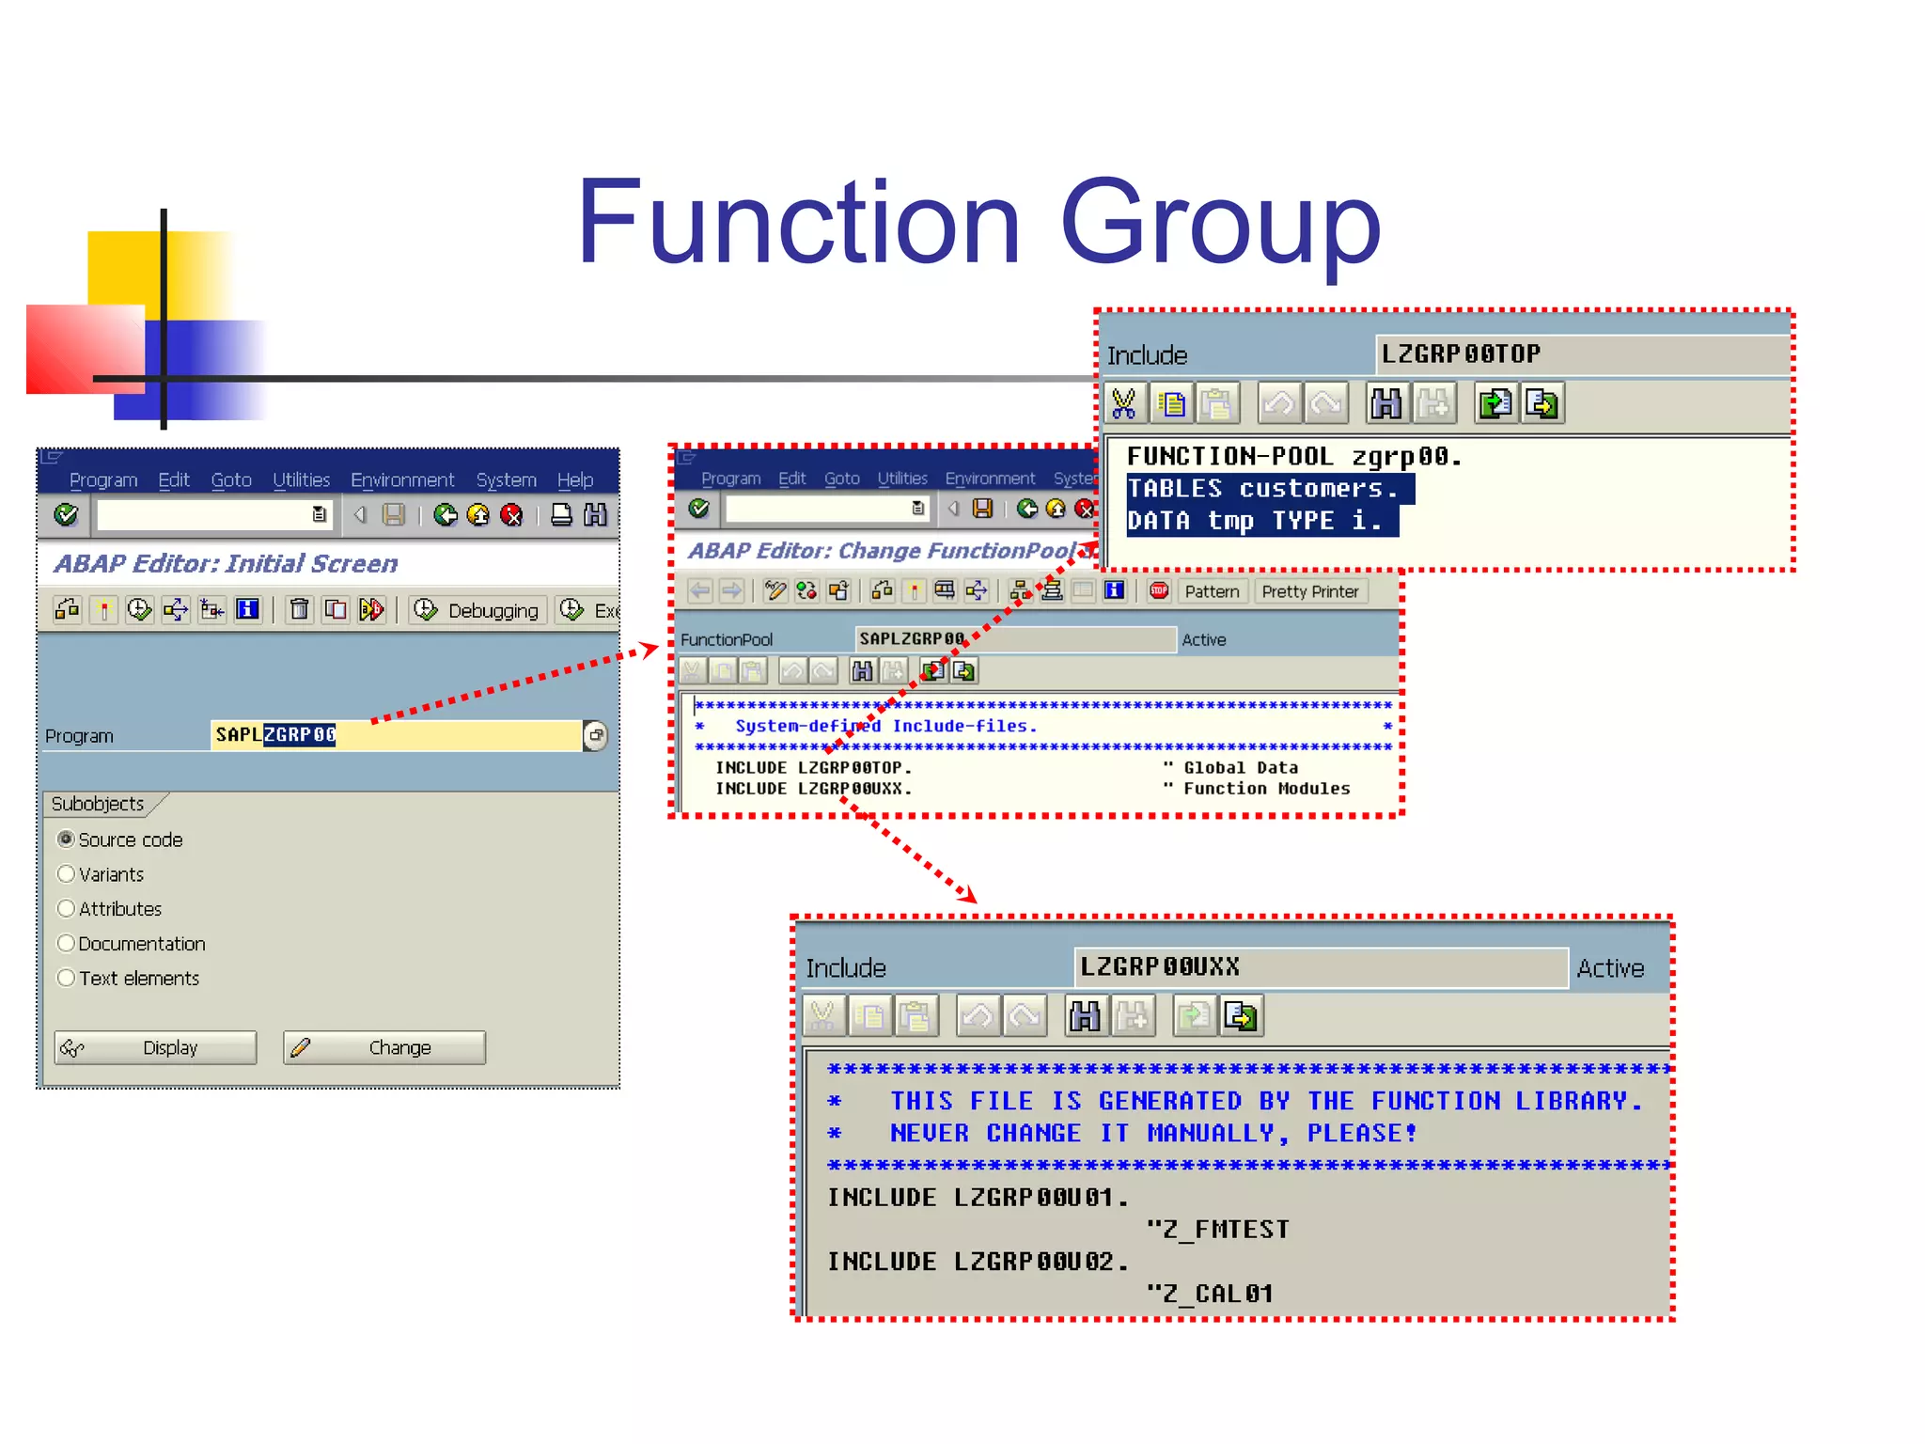1925x1444 pixels.
Task: Click Rename a-b icon in Initial Screen toolbar
Action: click(x=371, y=610)
